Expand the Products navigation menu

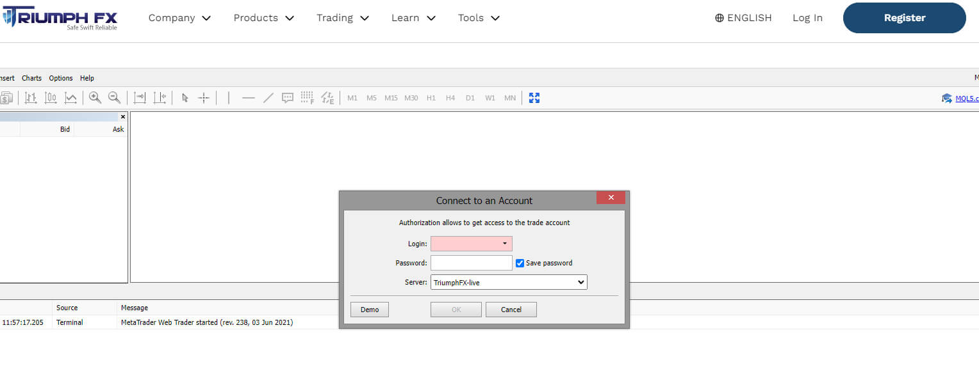pyautogui.click(x=263, y=18)
